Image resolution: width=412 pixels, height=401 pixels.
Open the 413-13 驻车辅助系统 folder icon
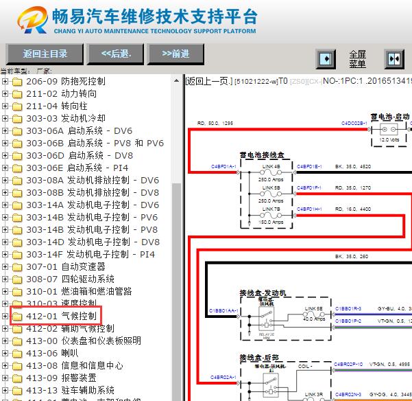(17, 391)
